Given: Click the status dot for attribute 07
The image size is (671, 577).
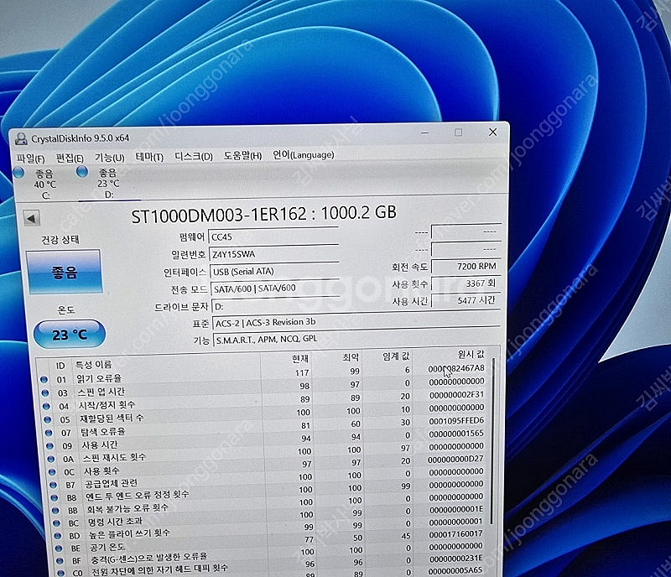Looking at the screenshot, I should pyautogui.click(x=49, y=433).
